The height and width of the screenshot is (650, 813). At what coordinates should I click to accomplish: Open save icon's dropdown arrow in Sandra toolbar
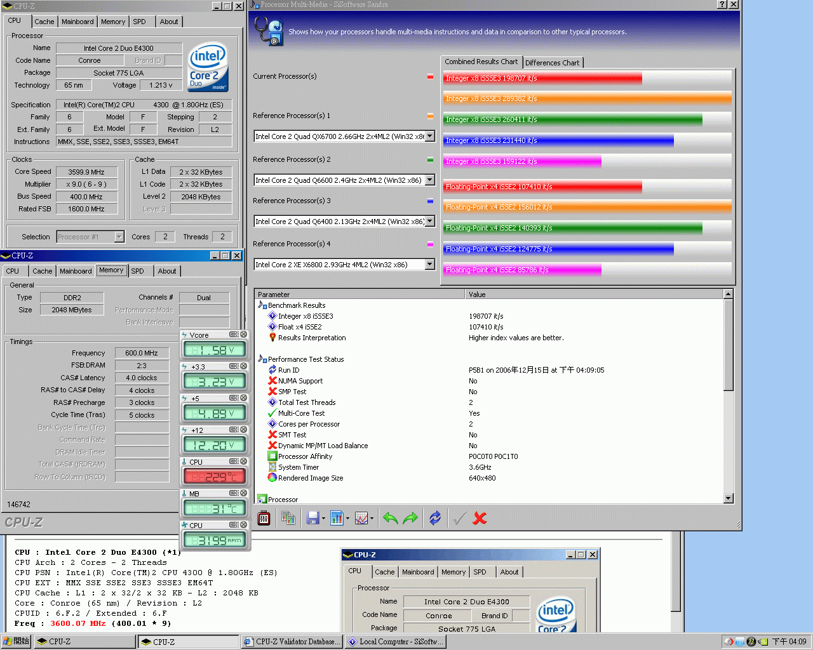pyautogui.click(x=323, y=519)
